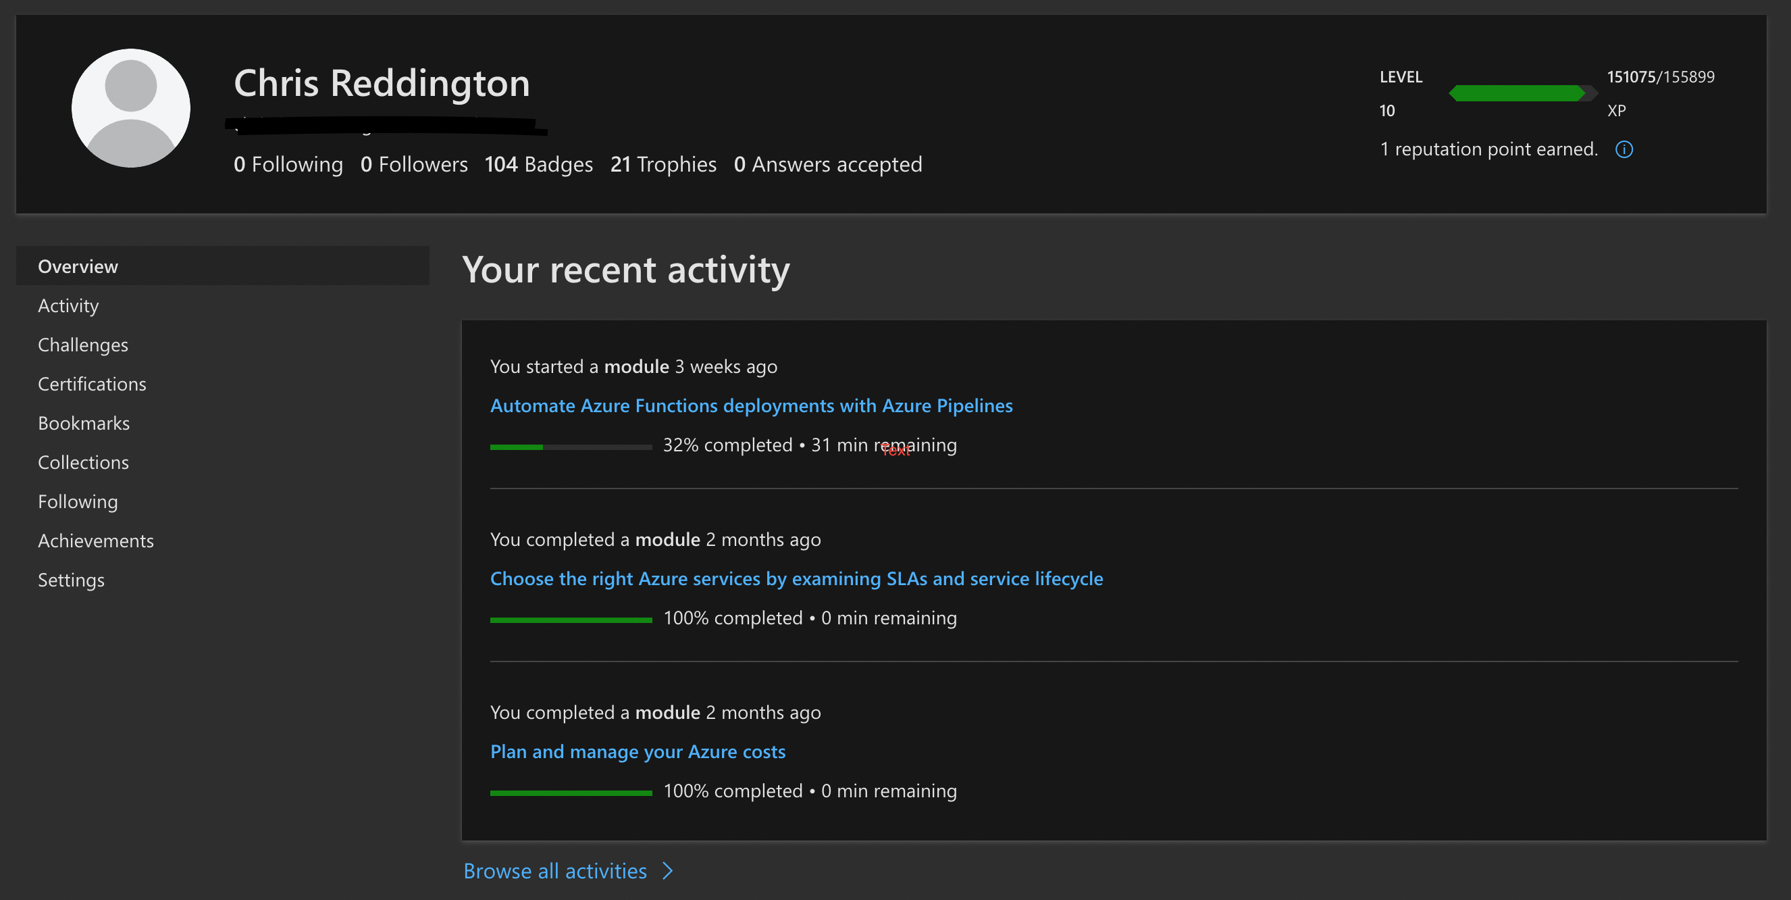The width and height of the screenshot is (1791, 900).
Task: Click the 104 Badges counter
Action: (x=536, y=163)
